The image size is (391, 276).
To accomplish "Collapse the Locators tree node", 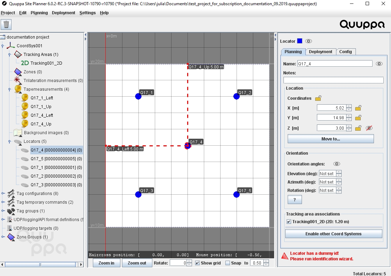I will (x=9, y=141).
